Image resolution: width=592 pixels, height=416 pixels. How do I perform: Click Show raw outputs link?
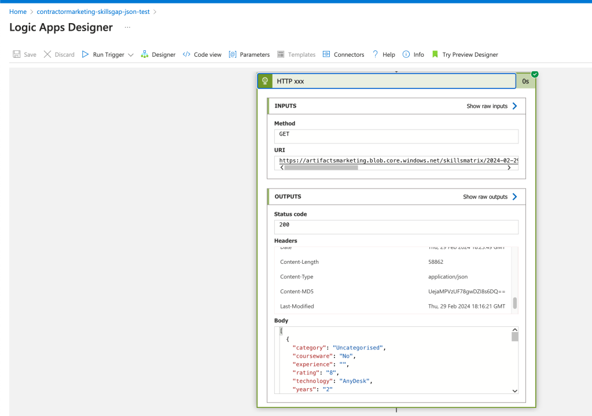click(x=485, y=197)
